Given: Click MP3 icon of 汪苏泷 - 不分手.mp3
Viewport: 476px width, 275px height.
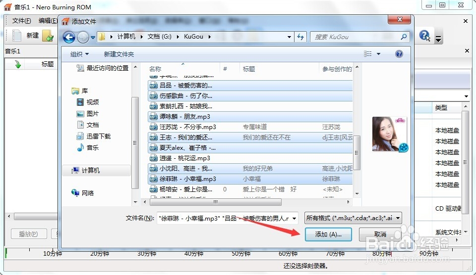Looking at the screenshot, I should tap(154, 127).
